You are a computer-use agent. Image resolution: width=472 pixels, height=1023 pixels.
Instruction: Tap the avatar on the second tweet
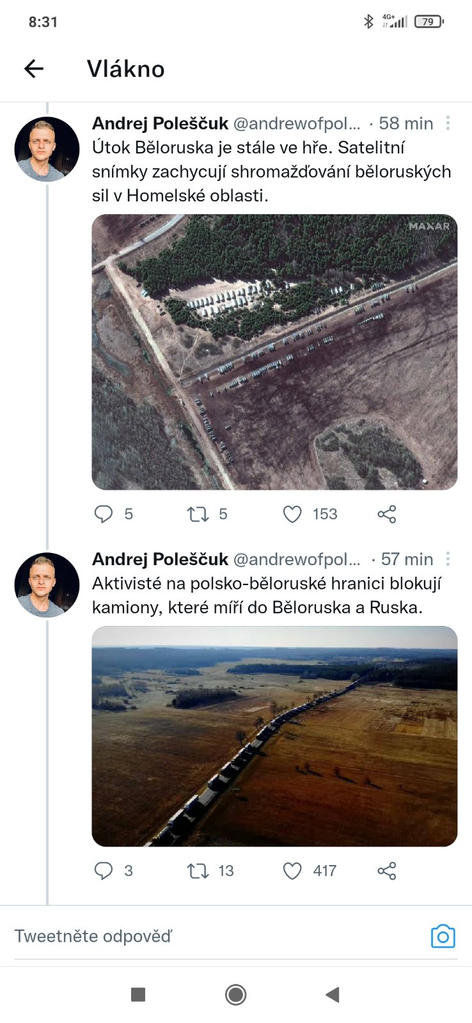47,584
